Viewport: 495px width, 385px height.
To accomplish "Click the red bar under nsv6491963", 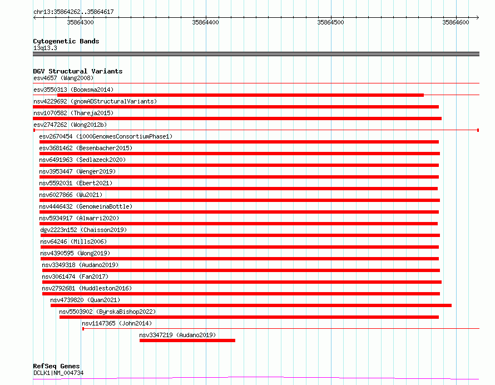I will (239, 165).
